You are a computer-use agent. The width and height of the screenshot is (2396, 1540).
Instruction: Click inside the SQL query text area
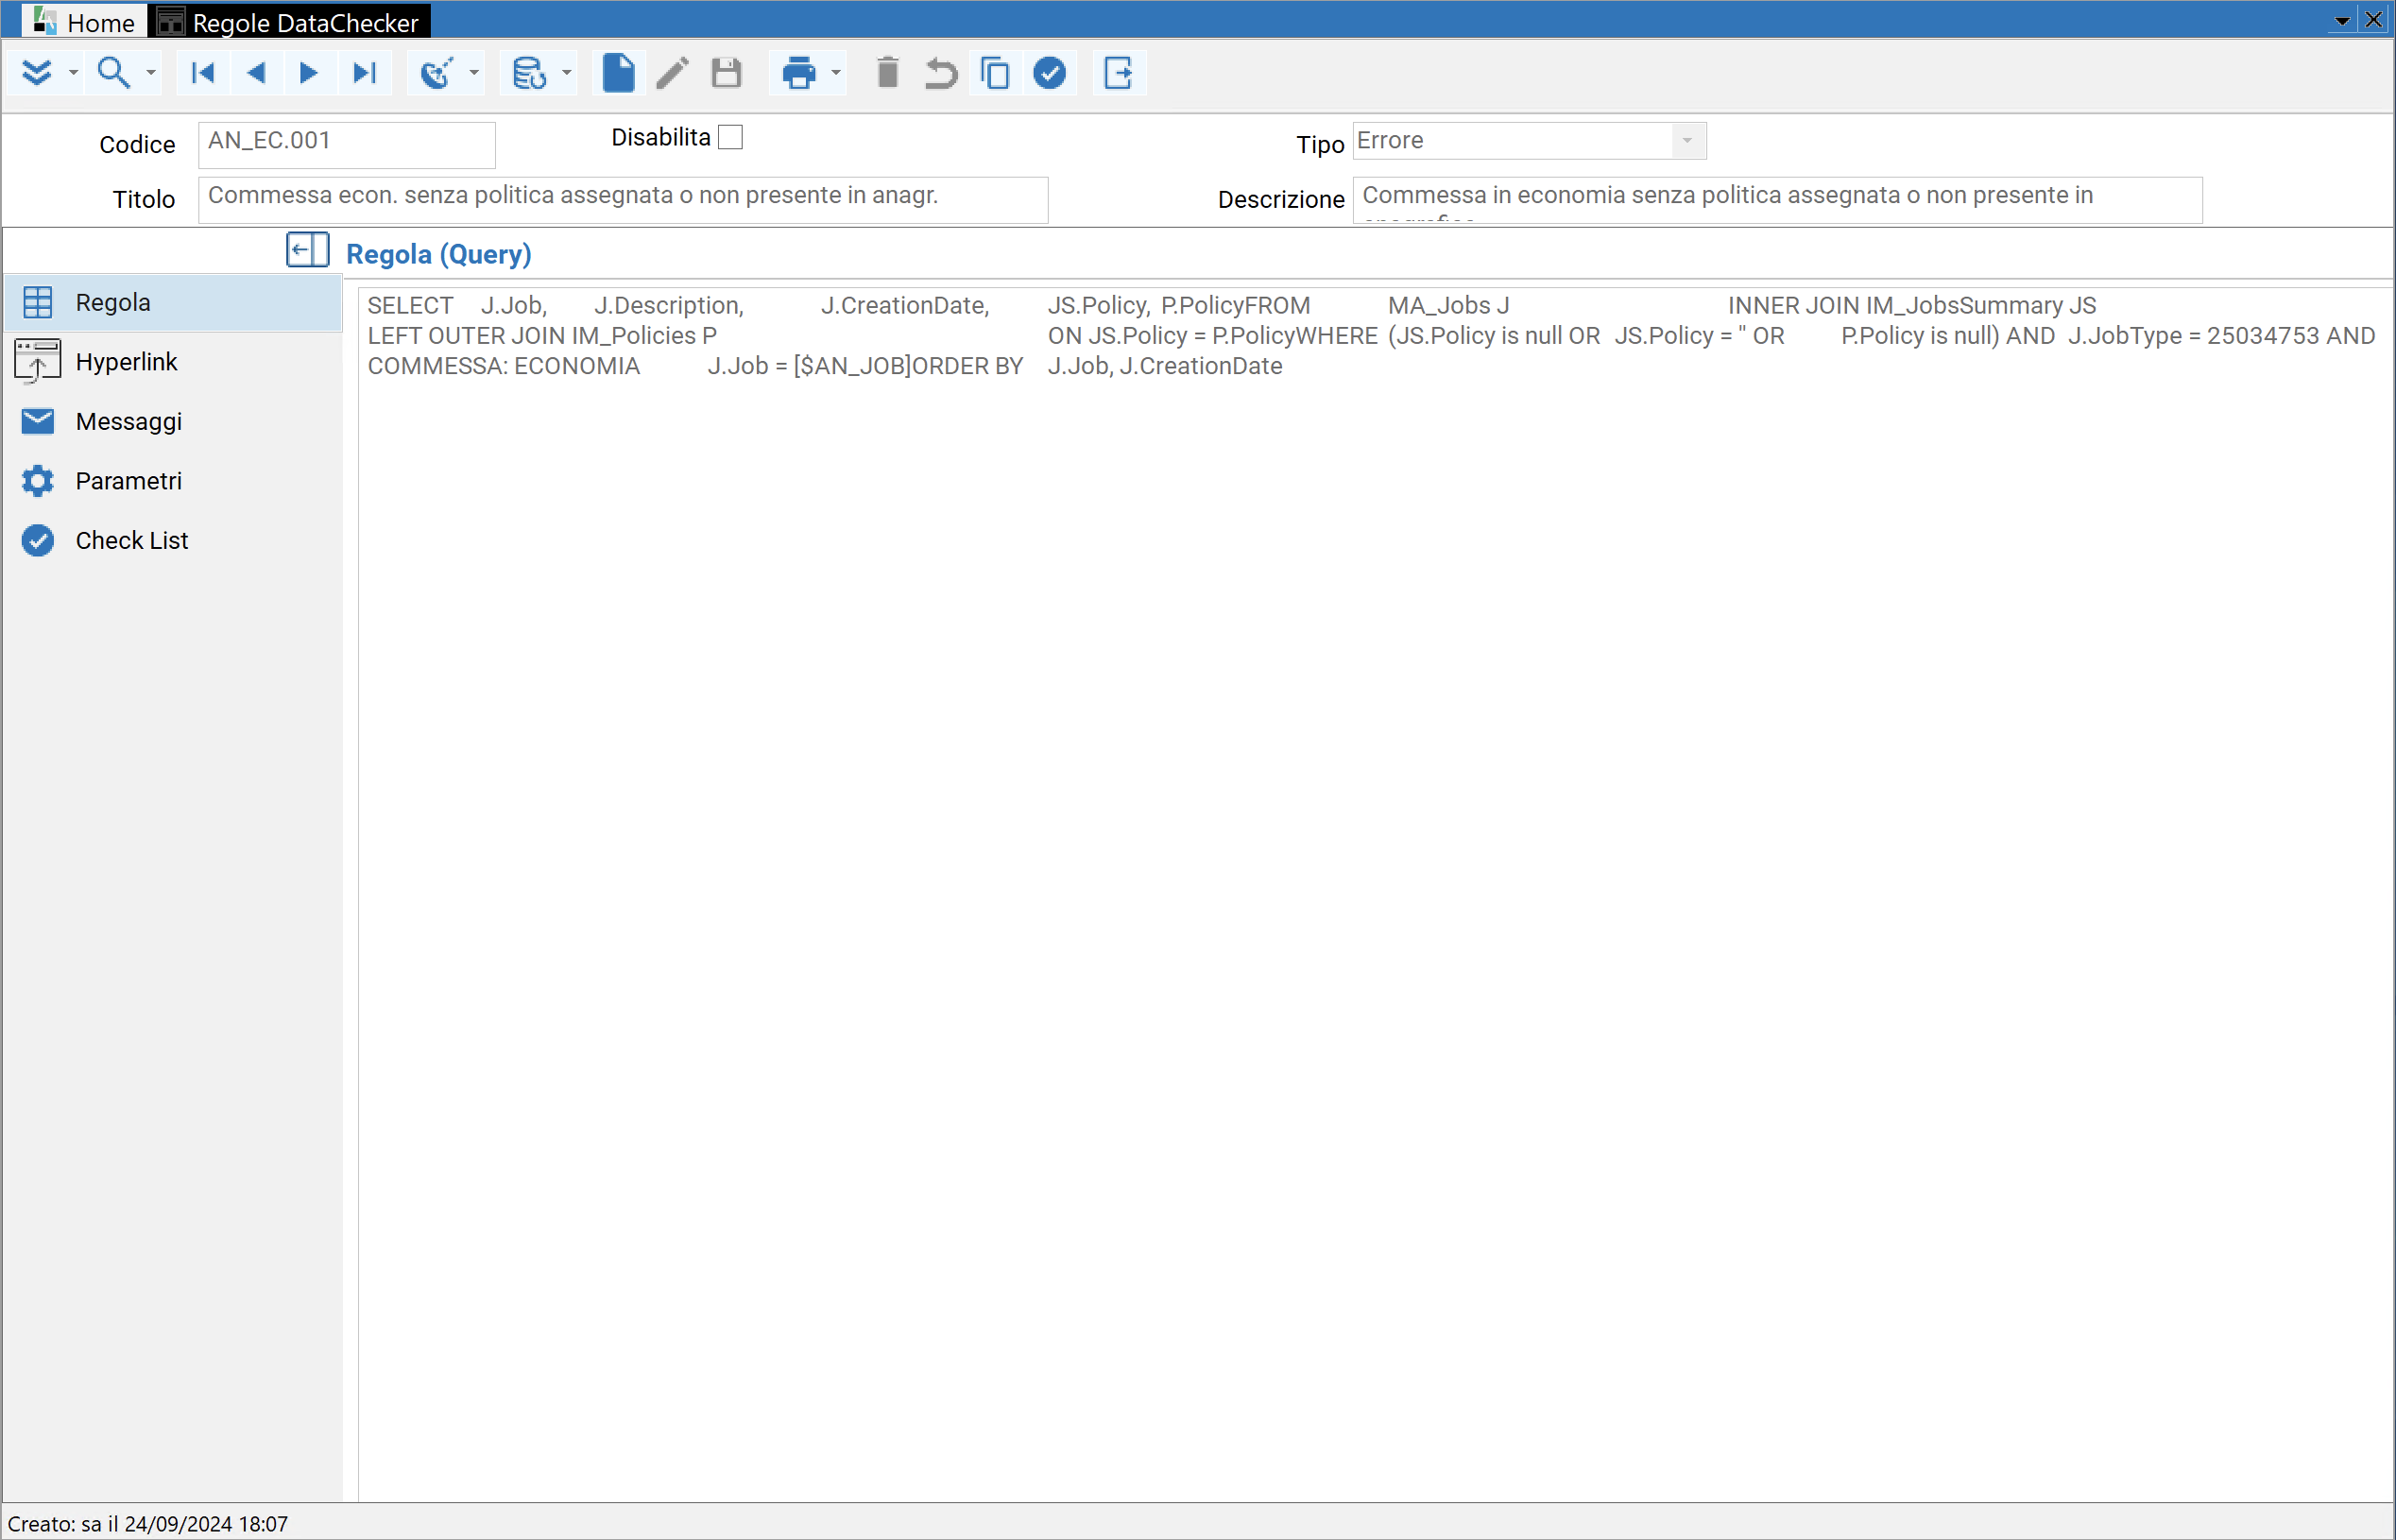click(1375, 893)
